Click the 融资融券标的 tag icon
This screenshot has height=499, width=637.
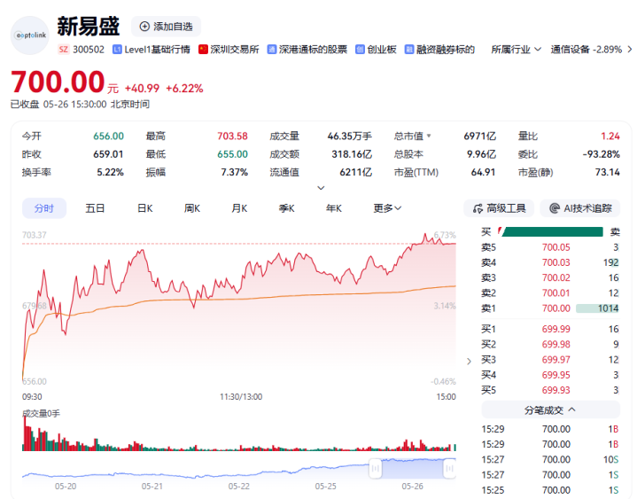[x=409, y=50]
